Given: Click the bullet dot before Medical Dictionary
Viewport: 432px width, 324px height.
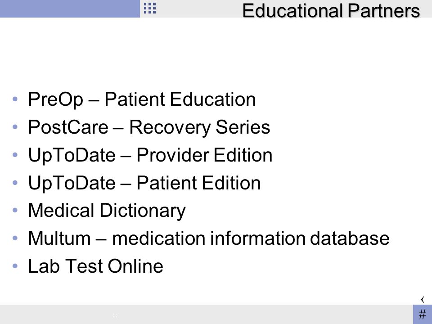Looking at the screenshot, I should coord(15,210).
